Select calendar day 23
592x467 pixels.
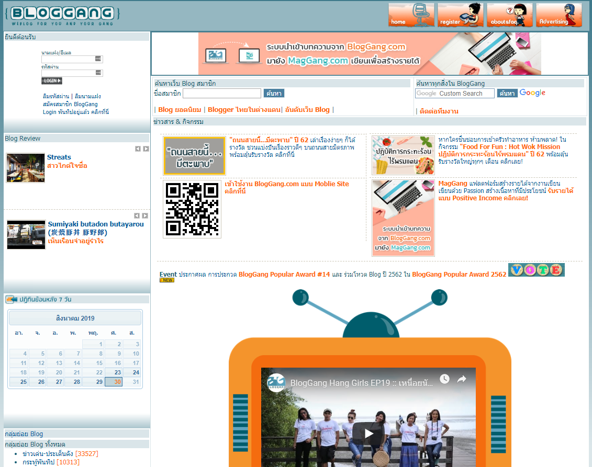coord(114,372)
